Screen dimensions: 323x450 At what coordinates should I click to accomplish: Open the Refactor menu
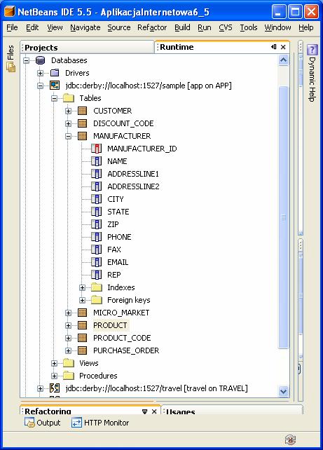(152, 27)
